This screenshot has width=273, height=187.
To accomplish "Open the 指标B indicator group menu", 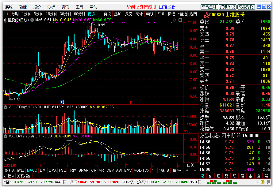I will coord(164,170).
